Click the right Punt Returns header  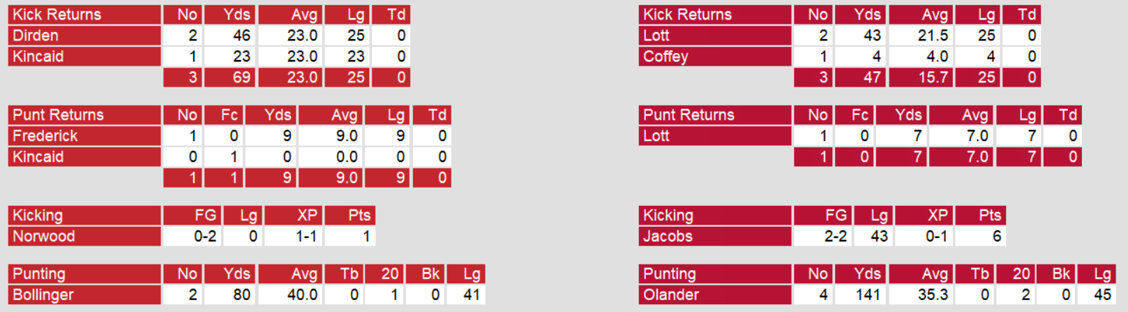689,115
